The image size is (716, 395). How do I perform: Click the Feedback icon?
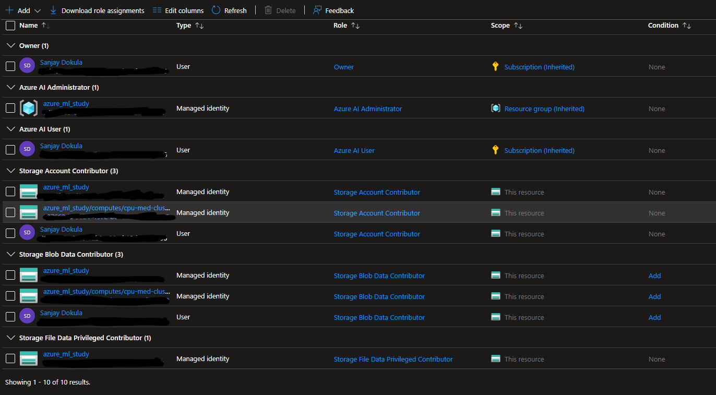[x=317, y=10]
